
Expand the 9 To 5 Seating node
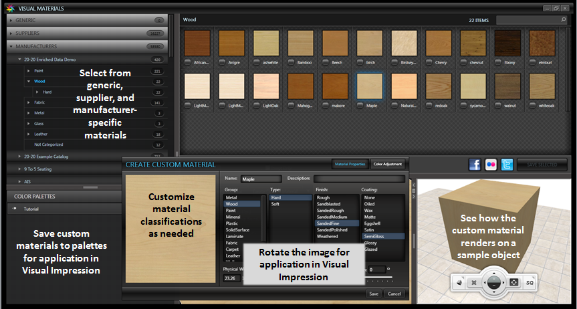coord(20,169)
